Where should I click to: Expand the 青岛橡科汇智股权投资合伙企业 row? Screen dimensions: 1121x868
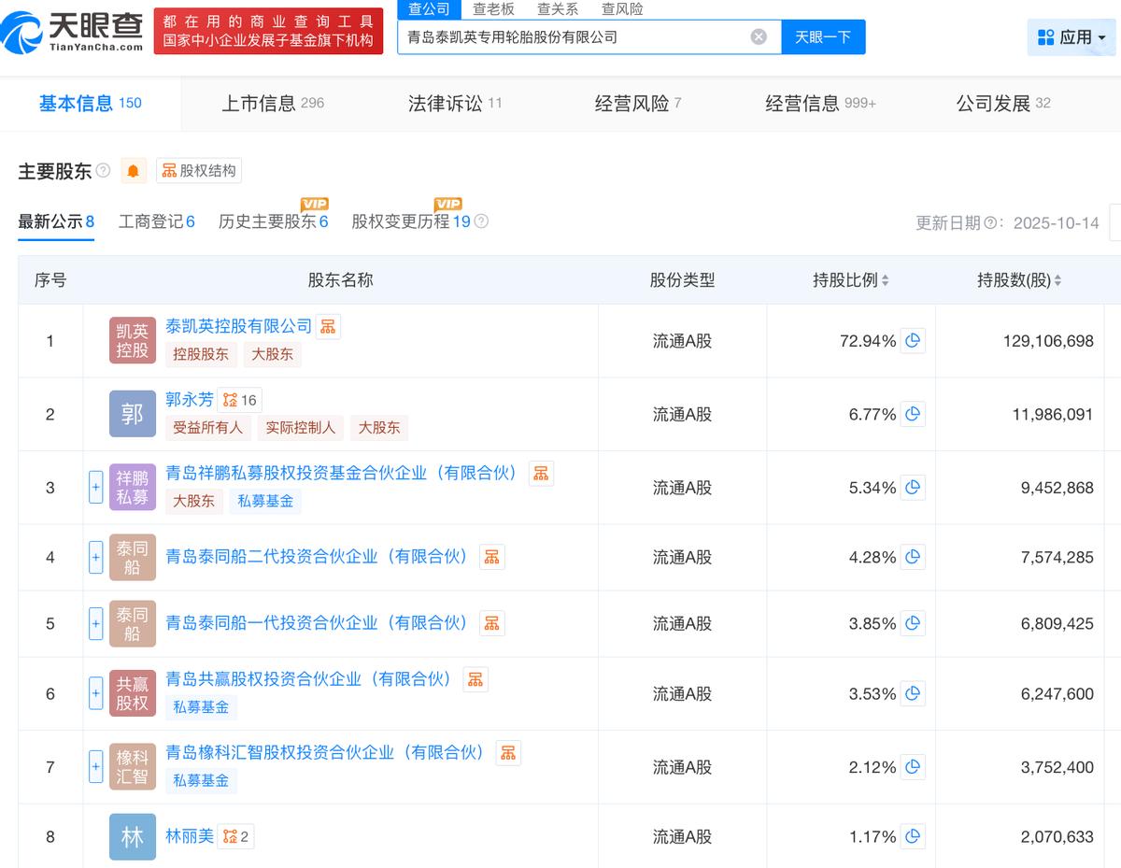pyautogui.click(x=95, y=767)
